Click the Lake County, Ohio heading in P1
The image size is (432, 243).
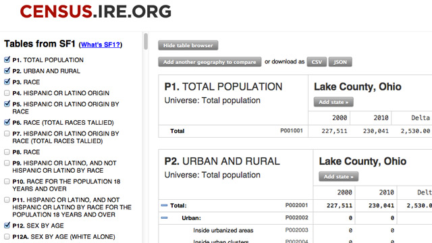click(x=358, y=87)
